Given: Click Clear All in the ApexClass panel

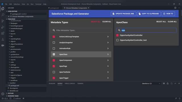Looking at the screenshot, I should point(172,22).
